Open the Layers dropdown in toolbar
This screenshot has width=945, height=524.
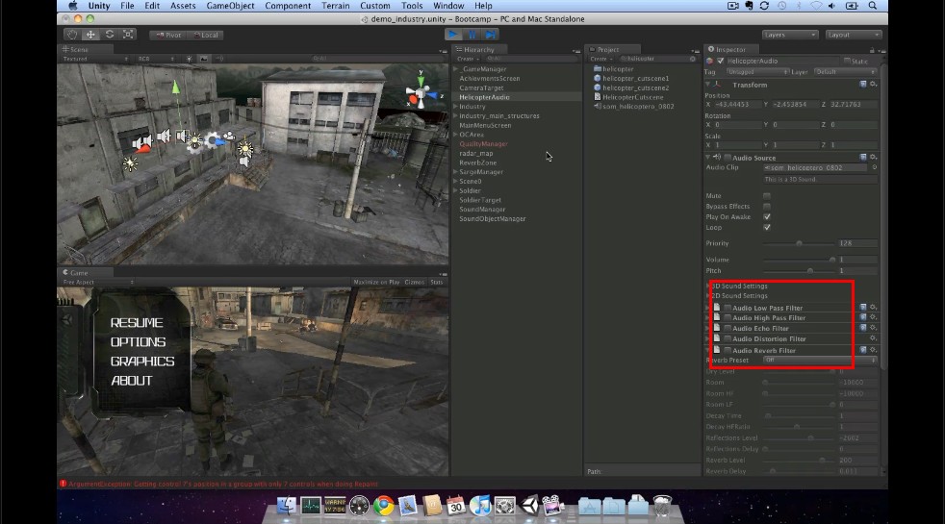[789, 35]
